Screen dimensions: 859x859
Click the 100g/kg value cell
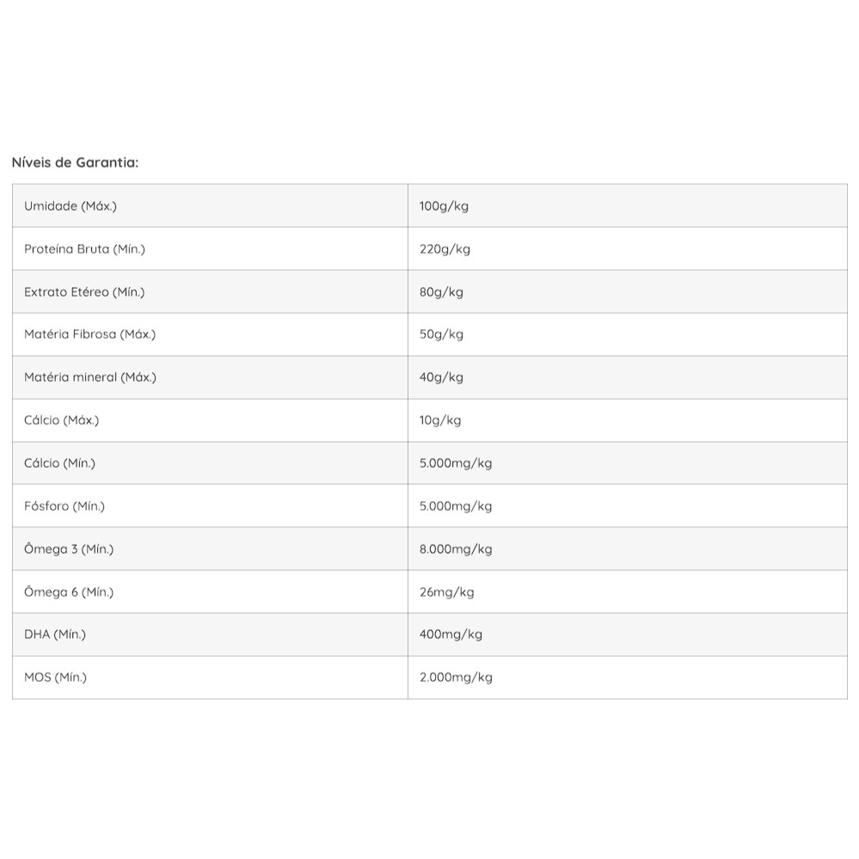[444, 206]
